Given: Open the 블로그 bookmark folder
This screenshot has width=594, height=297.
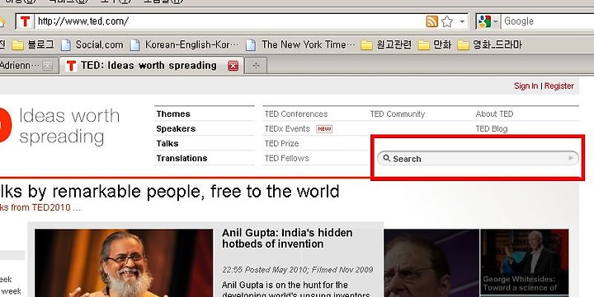Looking at the screenshot, I should (x=33, y=45).
